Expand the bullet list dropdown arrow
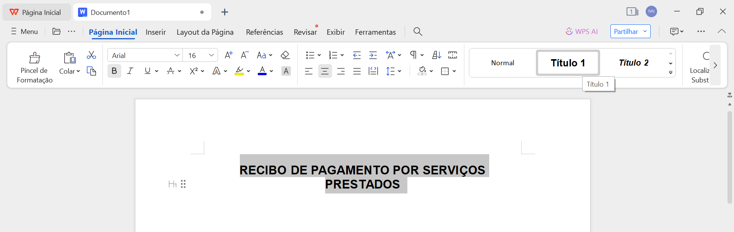 tap(319, 55)
